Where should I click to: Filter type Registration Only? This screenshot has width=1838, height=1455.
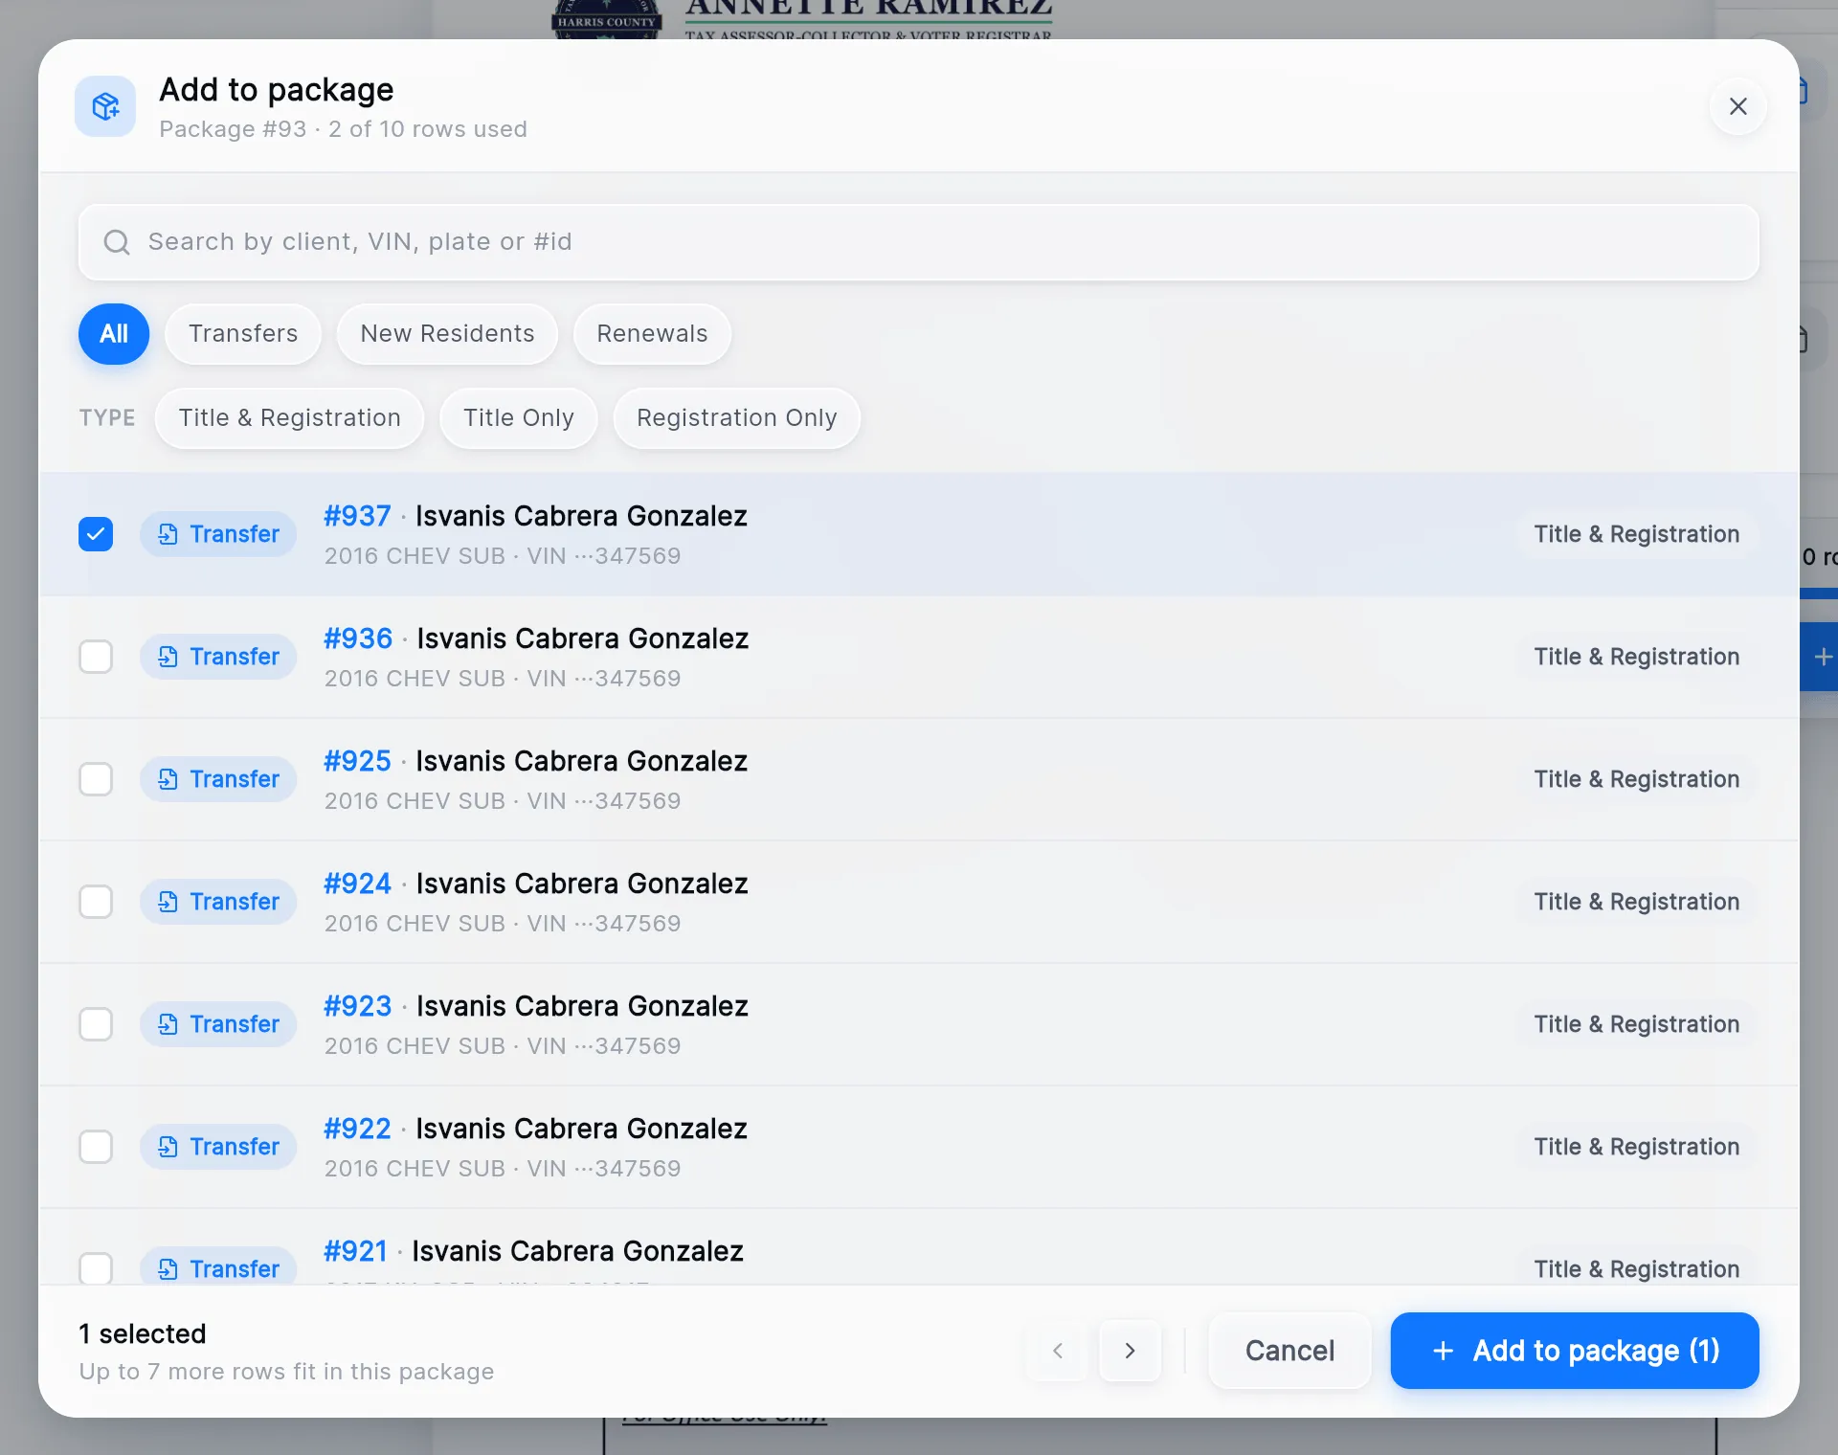[x=737, y=418]
